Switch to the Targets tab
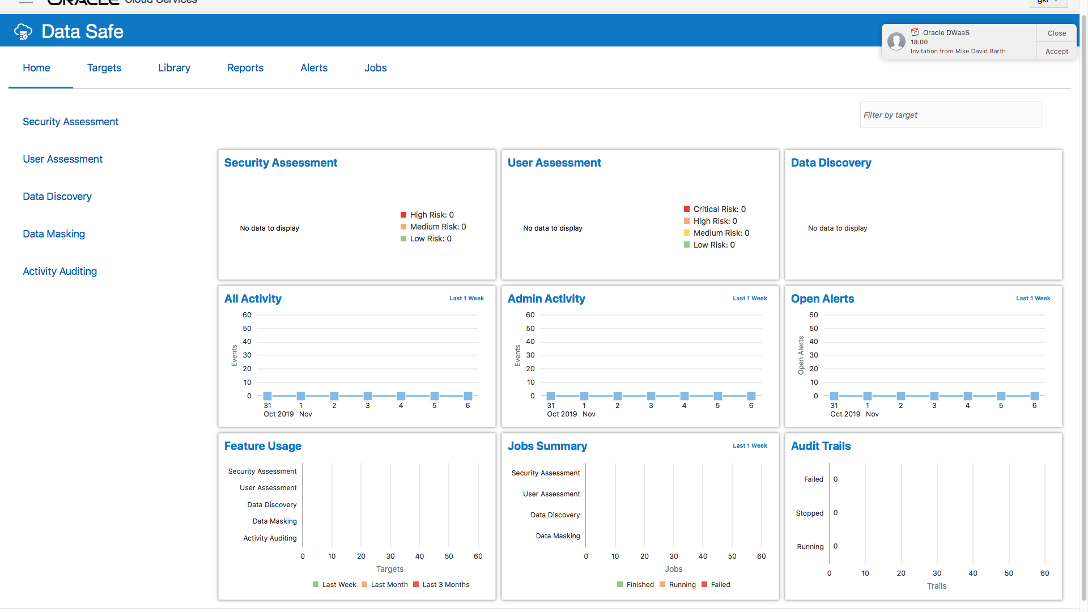Image resolution: width=1088 pixels, height=612 pixels. point(104,68)
